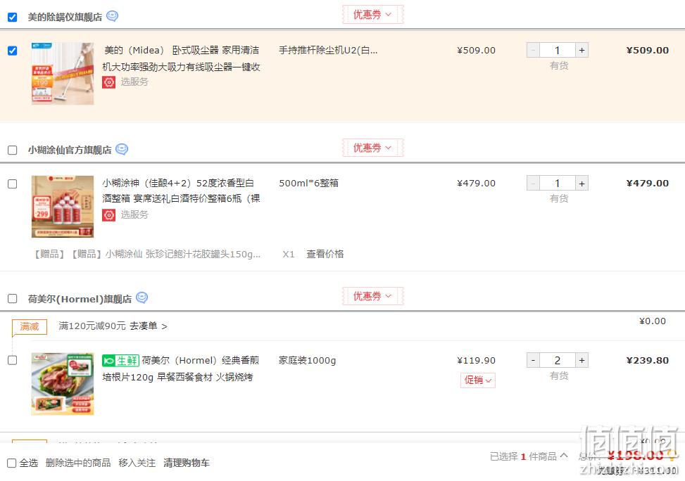The image size is (685, 481).
Task: Click the Midea vacuum quantity field
Action: pos(558,50)
